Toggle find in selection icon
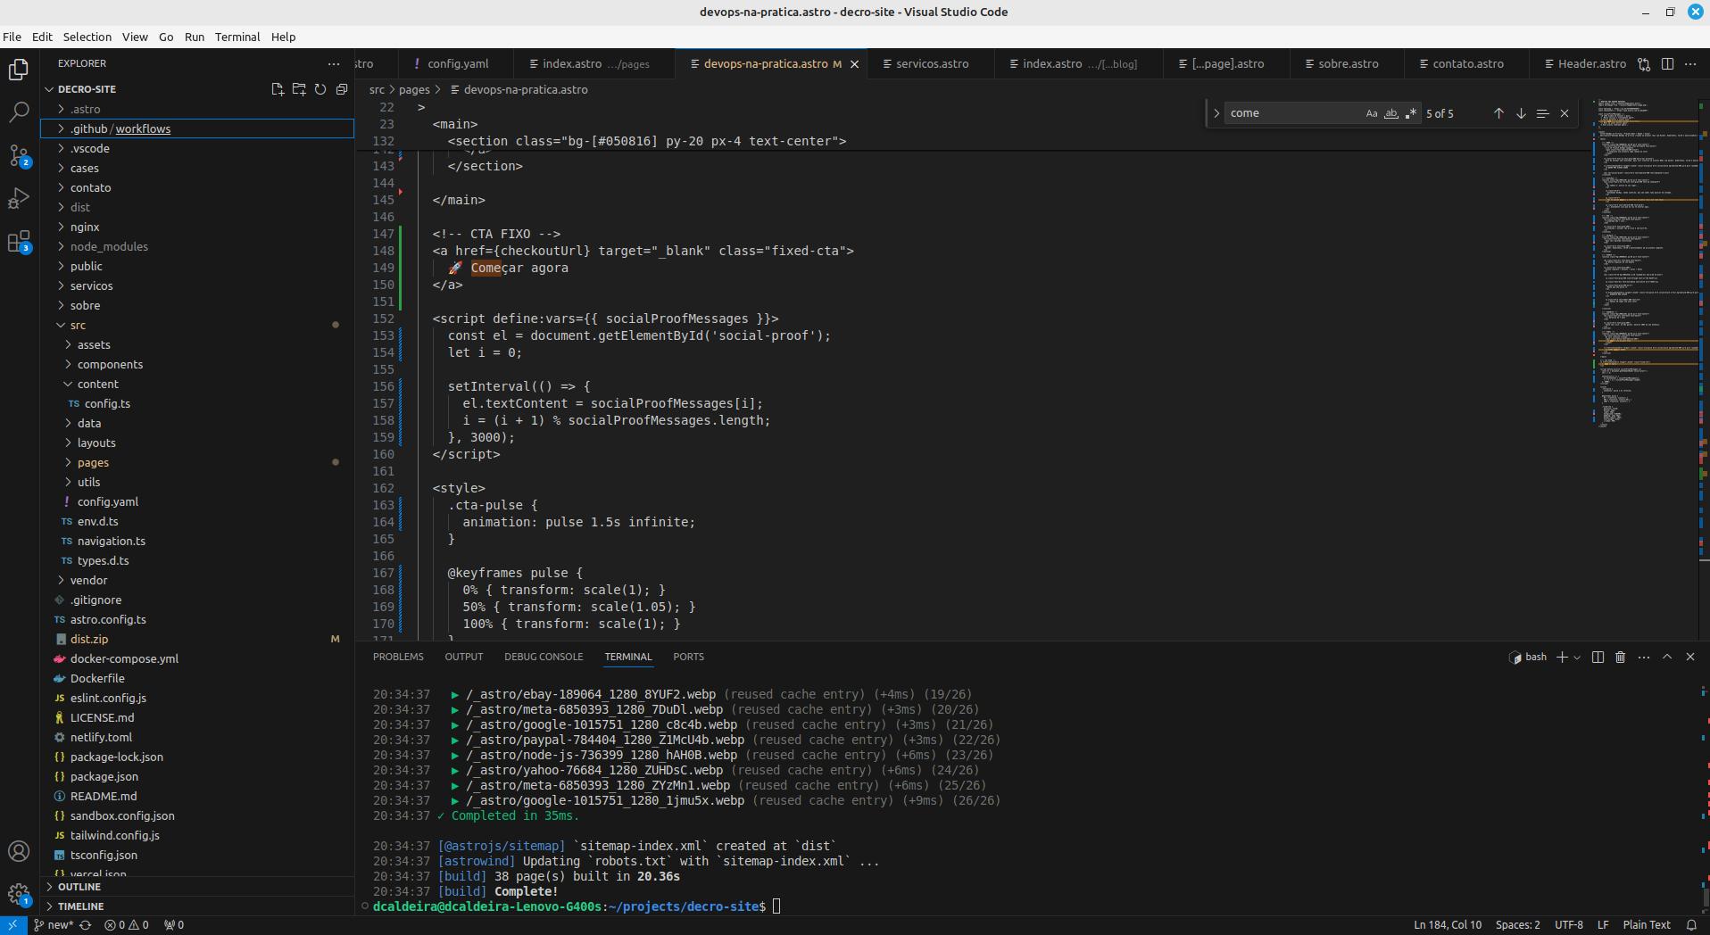Screen dimensions: 1710x935 (x=1542, y=113)
